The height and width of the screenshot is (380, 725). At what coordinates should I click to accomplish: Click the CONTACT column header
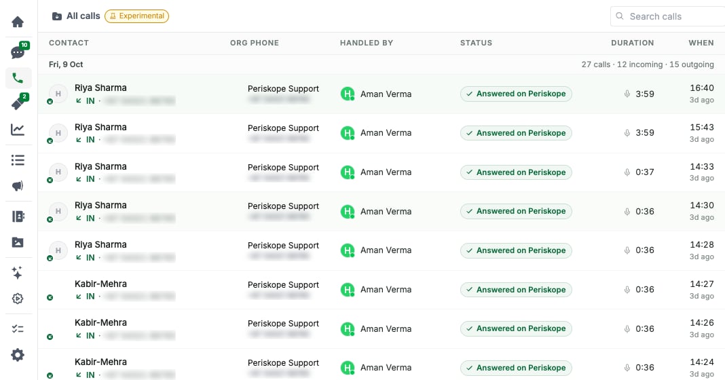(69, 43)
